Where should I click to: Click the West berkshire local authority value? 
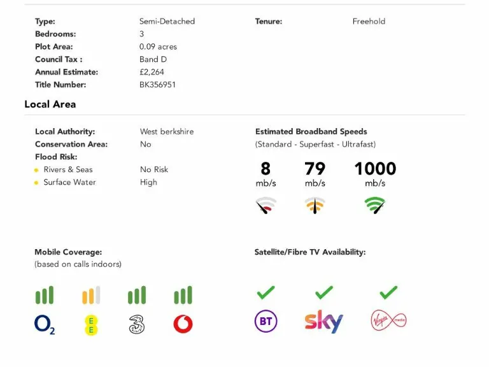coord(167,132)
